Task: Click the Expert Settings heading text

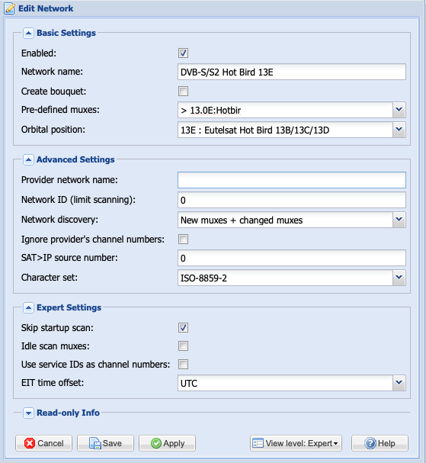Action: click(x=69, y=307)
